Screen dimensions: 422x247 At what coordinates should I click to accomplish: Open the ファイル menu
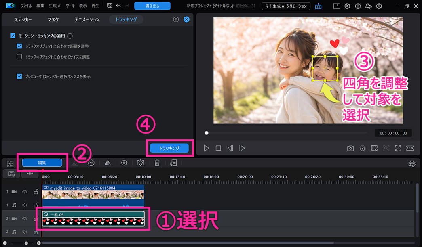pyautogui.click(x=26, y=6)
